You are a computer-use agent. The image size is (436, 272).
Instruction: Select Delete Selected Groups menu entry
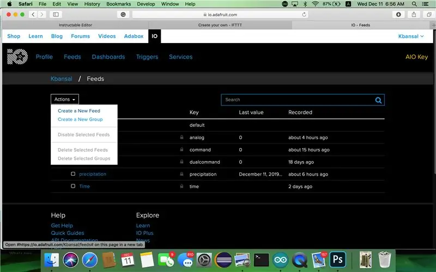(x=84, y=158)
